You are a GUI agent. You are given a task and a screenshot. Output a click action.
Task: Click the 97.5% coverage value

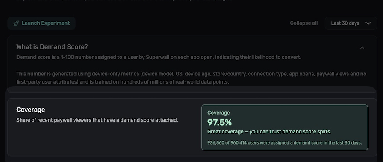pos(219,122)
